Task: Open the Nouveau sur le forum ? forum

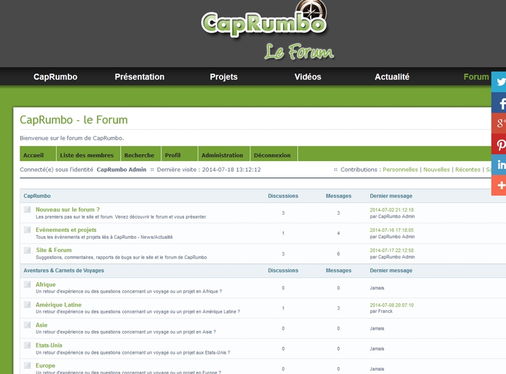Action: (68, 210)
